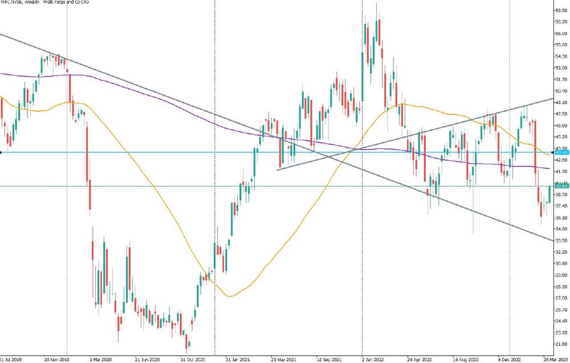Click the 21.80 price axis label
The image size is (570, 363).
pyautogui.click(x=561, y=344)
